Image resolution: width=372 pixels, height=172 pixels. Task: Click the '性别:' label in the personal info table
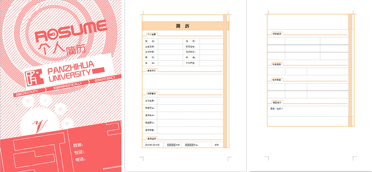coord(191,41)
